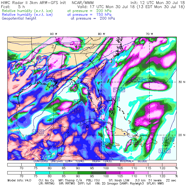This screenshot has height=186, width=186.
Task: Select the "SW: RRTMG" model setting
Action: 67,183
